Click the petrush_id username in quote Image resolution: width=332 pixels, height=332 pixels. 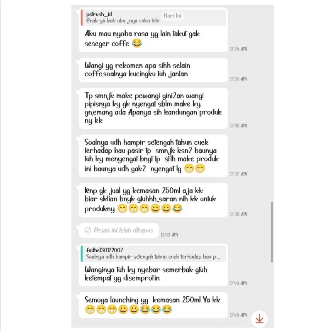click(99, 14)
